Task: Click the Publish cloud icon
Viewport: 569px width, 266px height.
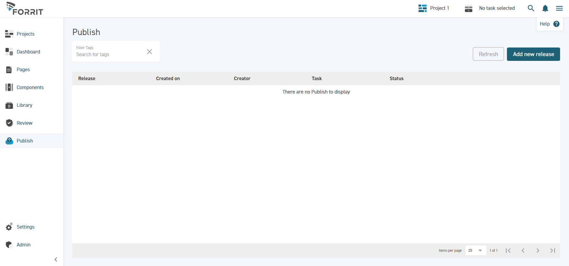Action: tap(9, 141)
